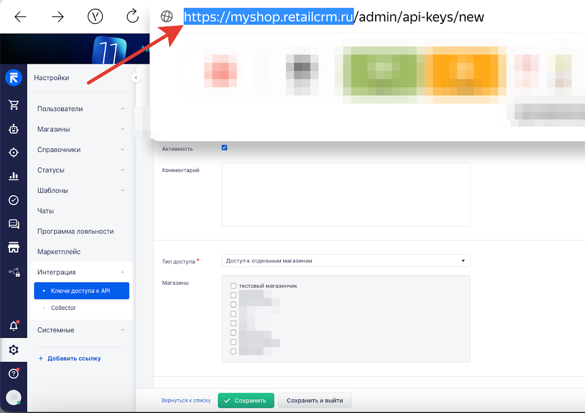Open the Тип доступа dropdown
The image size is (585, 413).
click(x=346, y=260)
